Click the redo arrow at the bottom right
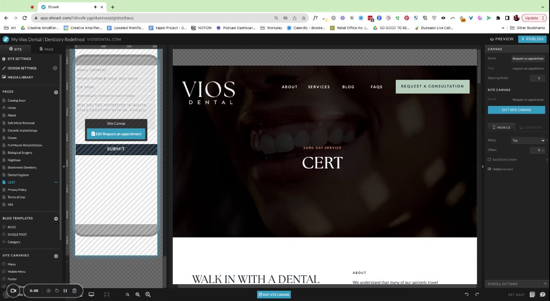550x301 pixels. 477,295
